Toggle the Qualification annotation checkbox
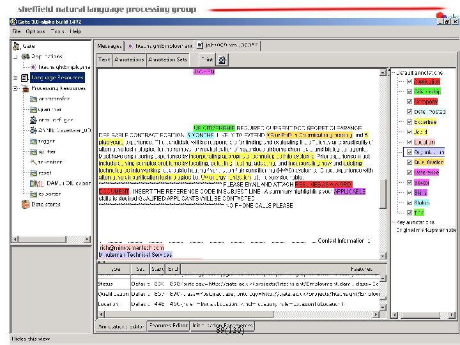 tap(410, 162)
